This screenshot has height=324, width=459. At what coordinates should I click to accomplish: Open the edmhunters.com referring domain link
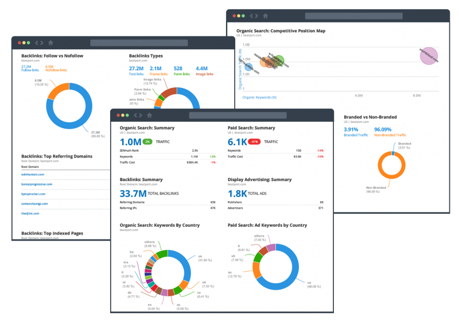[33, 175]
